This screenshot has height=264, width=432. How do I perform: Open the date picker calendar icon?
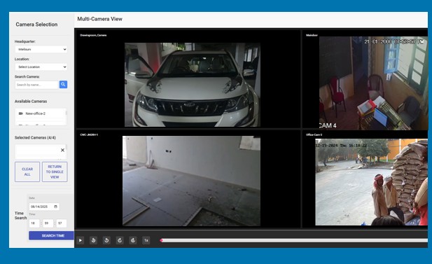(x=55, y=207)
